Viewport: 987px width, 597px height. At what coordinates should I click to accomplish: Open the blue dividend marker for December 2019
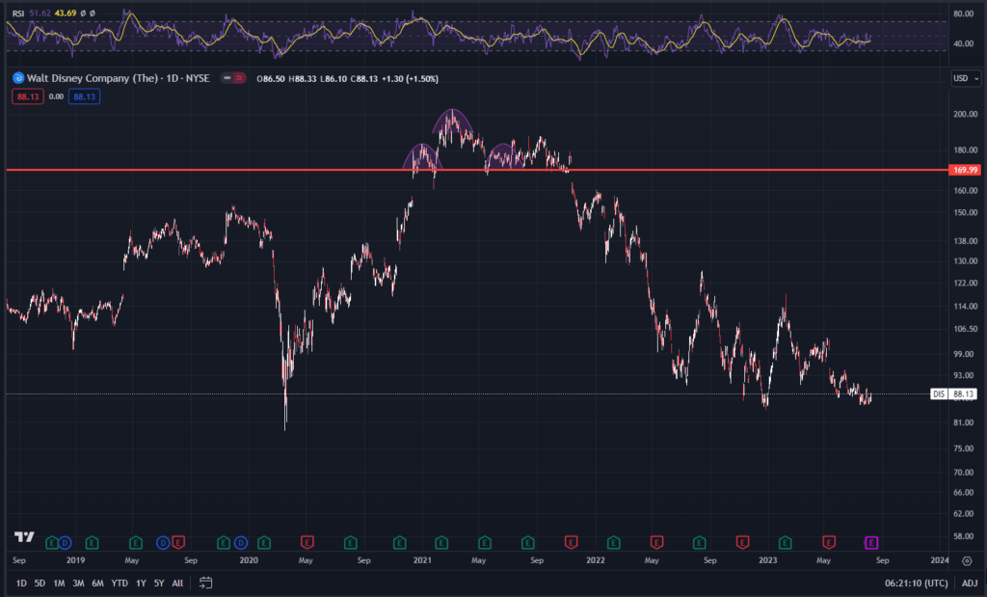240,542
